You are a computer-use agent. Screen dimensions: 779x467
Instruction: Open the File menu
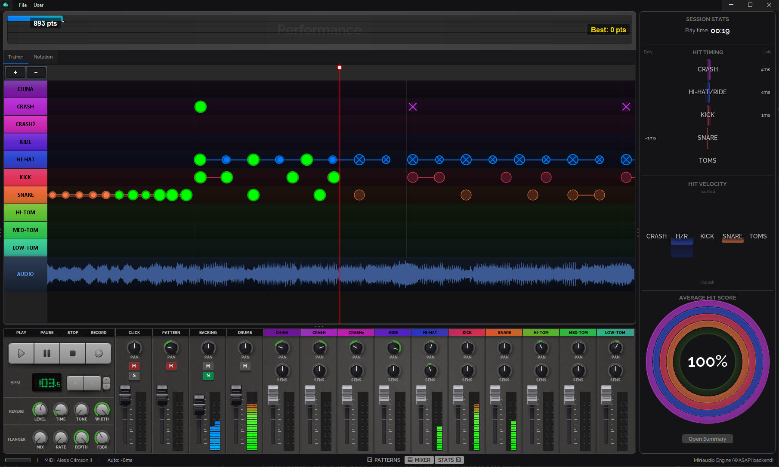[23, 5]
